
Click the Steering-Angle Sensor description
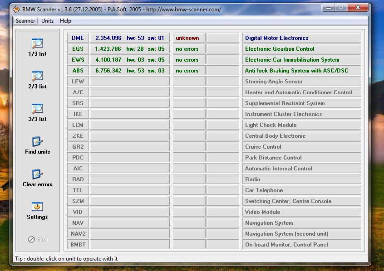coord(302,82)
